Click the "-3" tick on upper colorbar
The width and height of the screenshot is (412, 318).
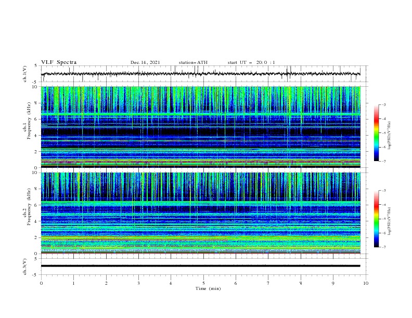tap(383, 104)
